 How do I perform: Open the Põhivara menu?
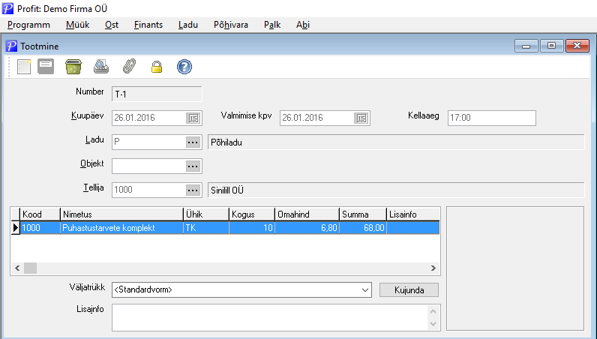point(231,25)
